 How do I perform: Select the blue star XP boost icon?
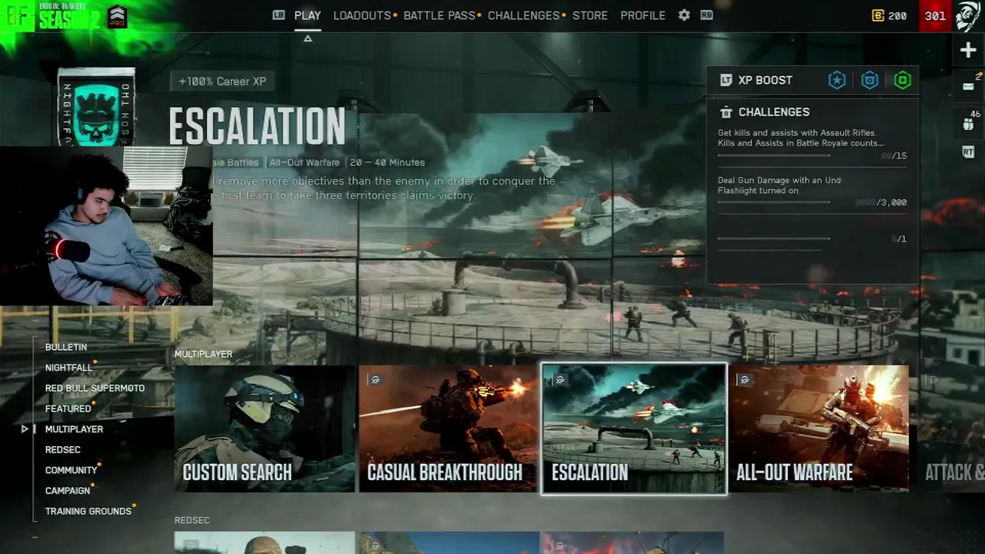point(836,80)
